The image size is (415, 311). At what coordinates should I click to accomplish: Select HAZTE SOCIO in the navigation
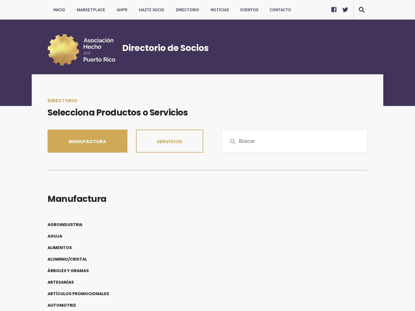[151, 10]
